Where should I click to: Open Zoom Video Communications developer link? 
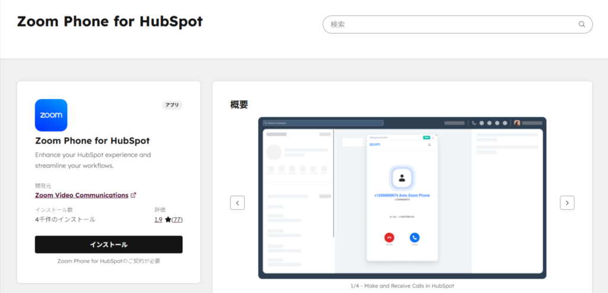click(81, 195)
